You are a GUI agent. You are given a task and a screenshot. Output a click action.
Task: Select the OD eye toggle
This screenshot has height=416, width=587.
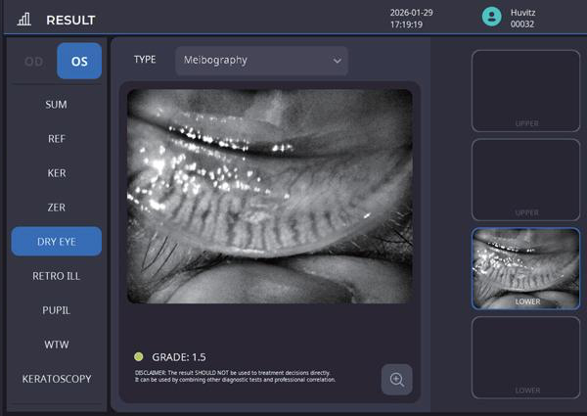33,61
